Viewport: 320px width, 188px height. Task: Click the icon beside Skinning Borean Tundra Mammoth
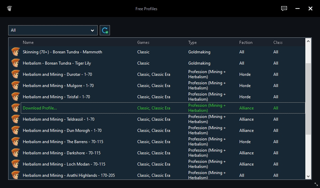tap(15, 52)
